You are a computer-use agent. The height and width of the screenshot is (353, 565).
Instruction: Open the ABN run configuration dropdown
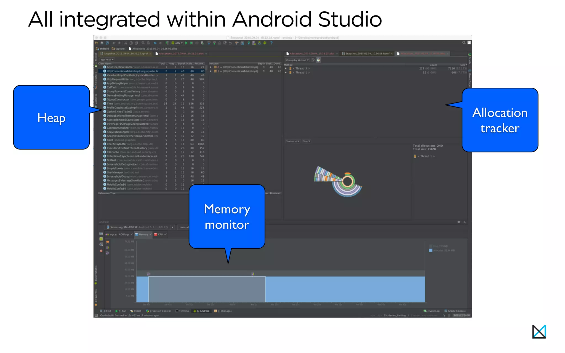pos(177,43)
